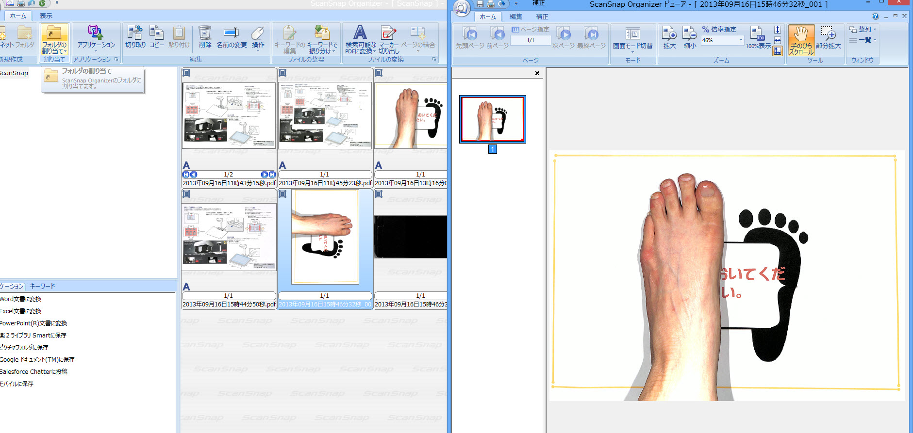
Task: Click the 削除 trash can icon
Action: (205, 37)
